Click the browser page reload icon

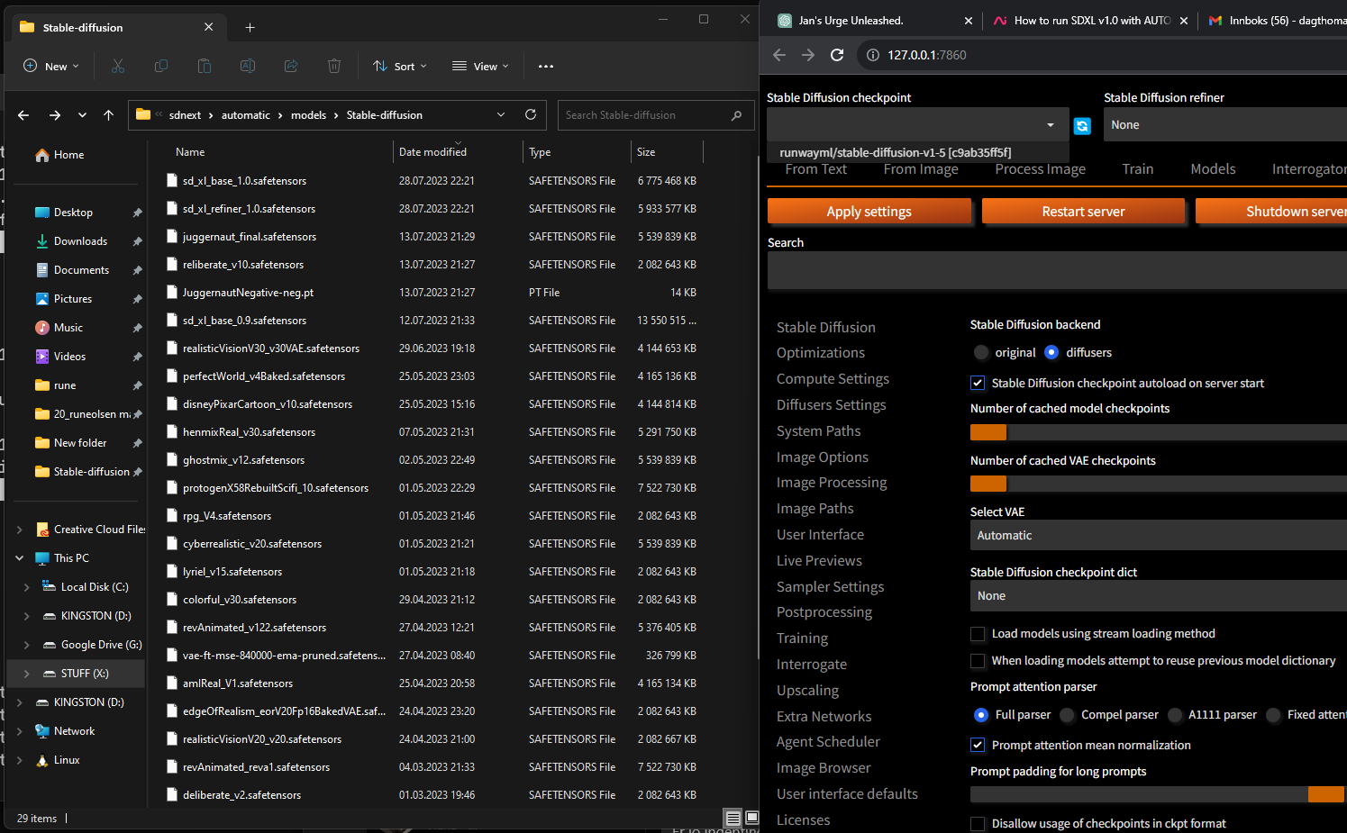837,55
